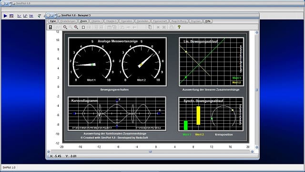Click the X: -5.45 coordinate readout
Viewport: 305px width, 172px height.
coord(56,156)
